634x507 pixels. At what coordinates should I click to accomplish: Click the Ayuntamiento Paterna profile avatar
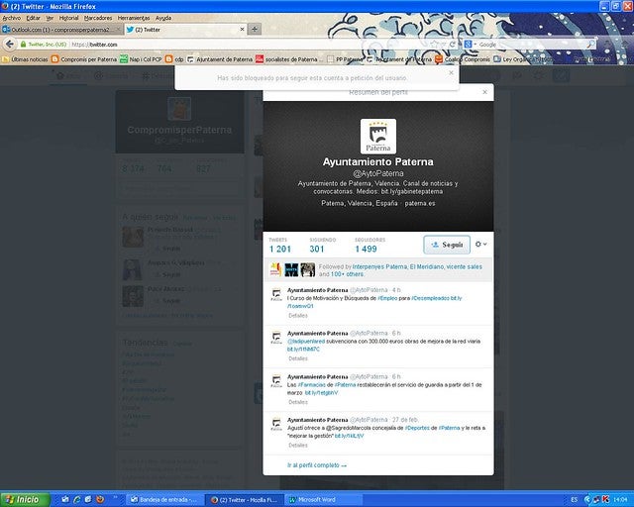[x=377, y=136]
